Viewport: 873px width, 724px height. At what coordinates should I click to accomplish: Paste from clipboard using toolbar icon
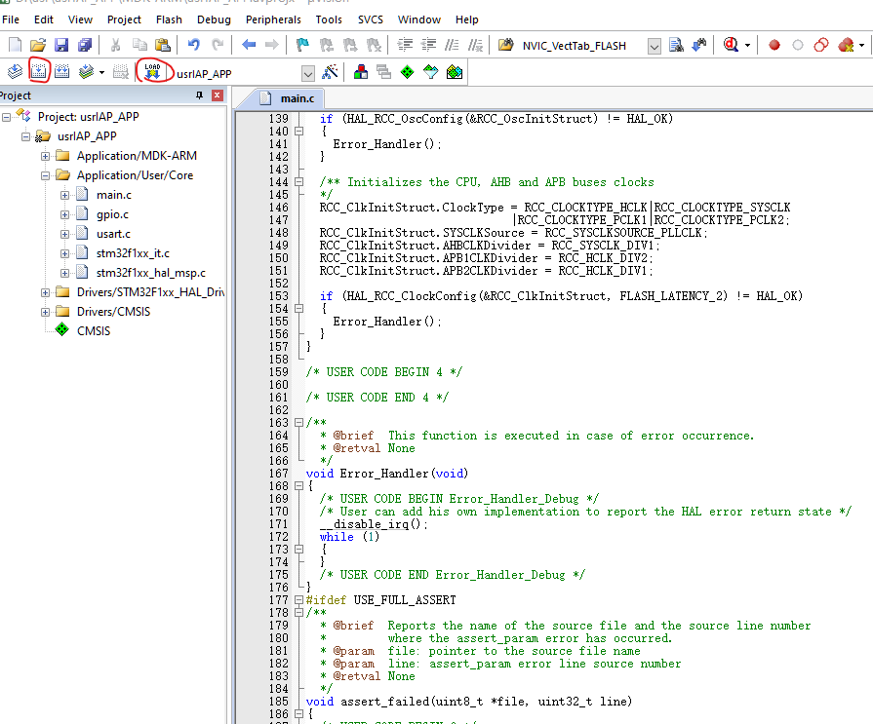coord(163,45)
